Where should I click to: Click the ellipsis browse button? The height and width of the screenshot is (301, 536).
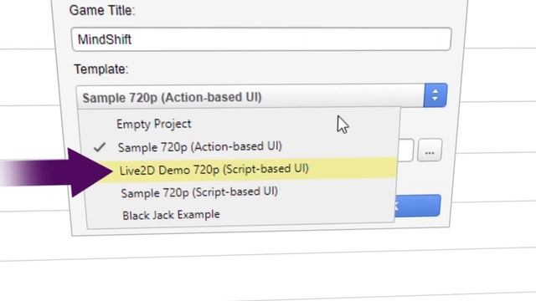430,150
